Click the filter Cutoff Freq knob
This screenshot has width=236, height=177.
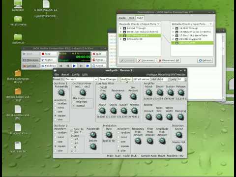(x=103, y=96)
